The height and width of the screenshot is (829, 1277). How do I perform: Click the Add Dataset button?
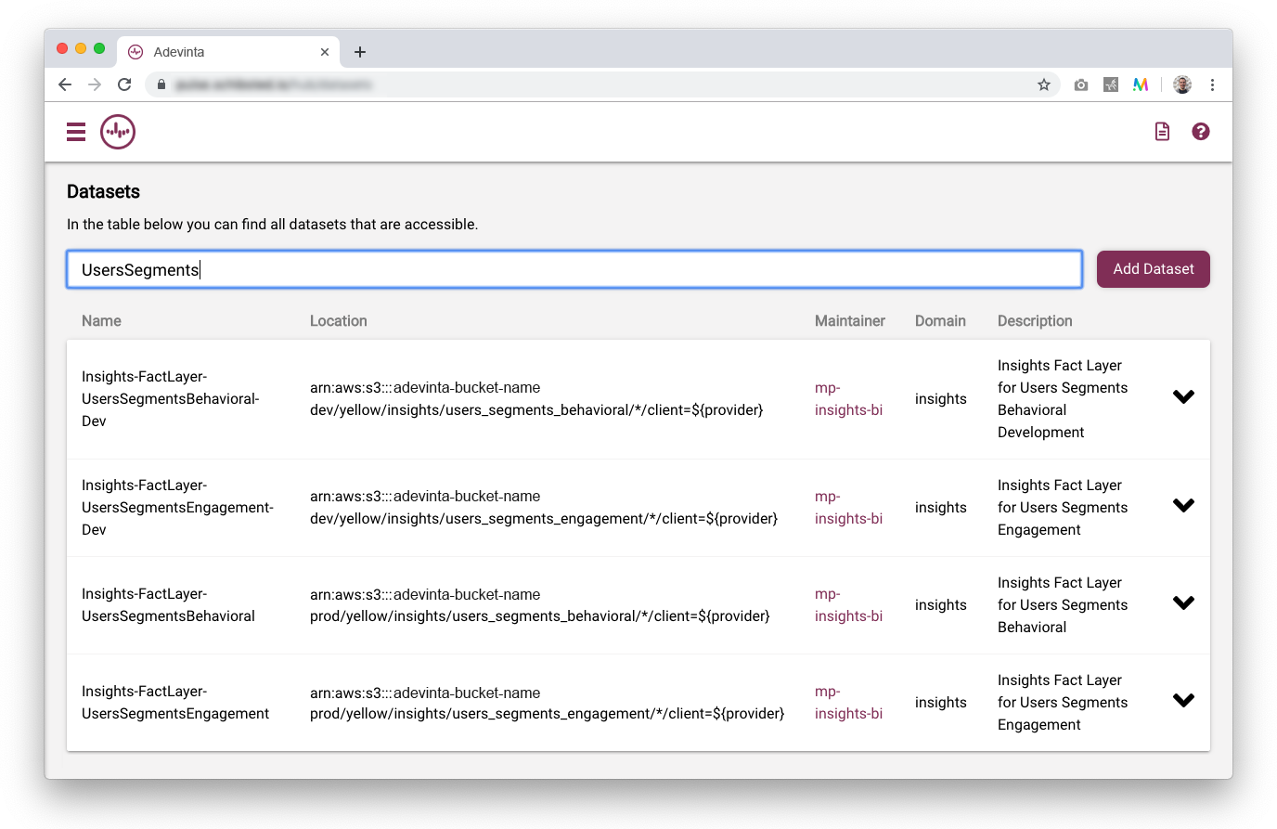pyautogui.click(x=1153, y=269)
